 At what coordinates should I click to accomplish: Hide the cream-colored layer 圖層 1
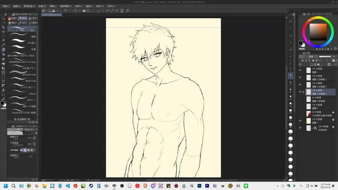[x=300, y=121]
